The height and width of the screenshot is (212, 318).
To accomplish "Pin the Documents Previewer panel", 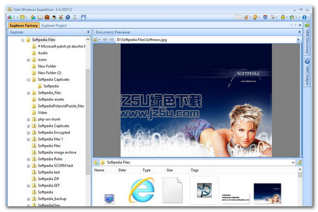I will tap(299, 32).
